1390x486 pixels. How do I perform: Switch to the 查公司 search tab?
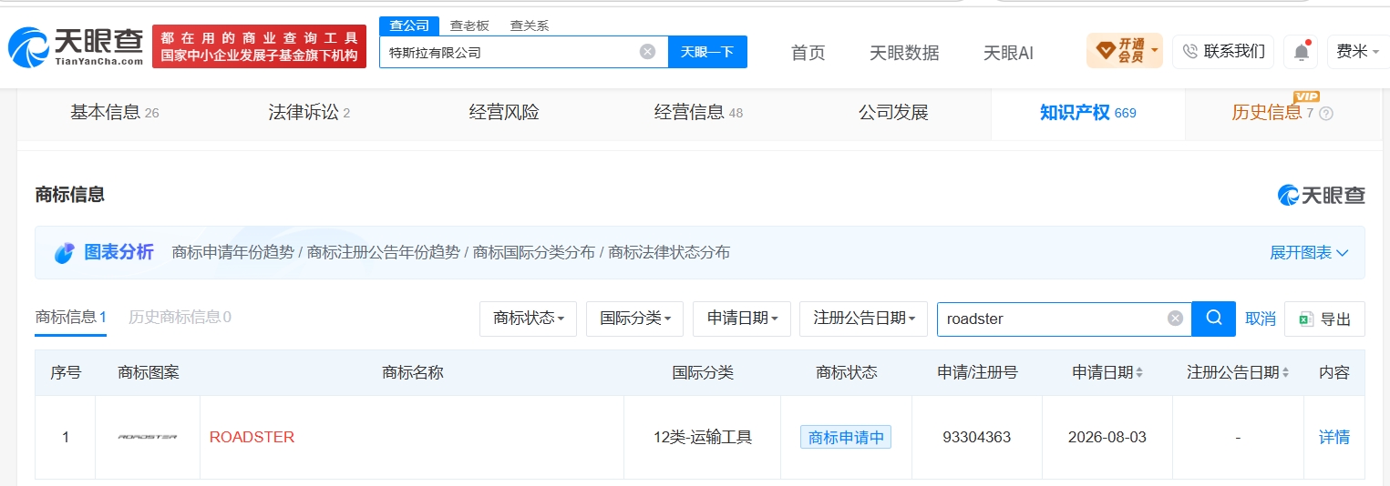tap(409, 25)
